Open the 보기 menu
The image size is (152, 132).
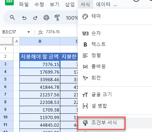pos(54,4)
